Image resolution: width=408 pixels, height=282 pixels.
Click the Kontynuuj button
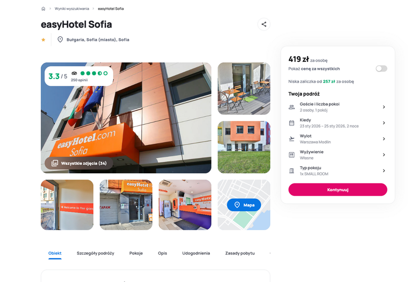click(338, 190)
